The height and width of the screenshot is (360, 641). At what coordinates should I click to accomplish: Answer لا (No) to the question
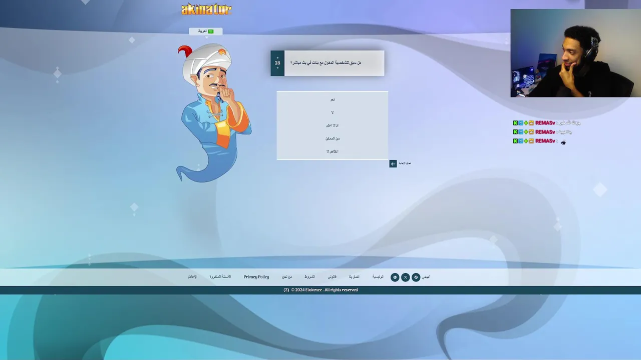click(x=333, y=112)
